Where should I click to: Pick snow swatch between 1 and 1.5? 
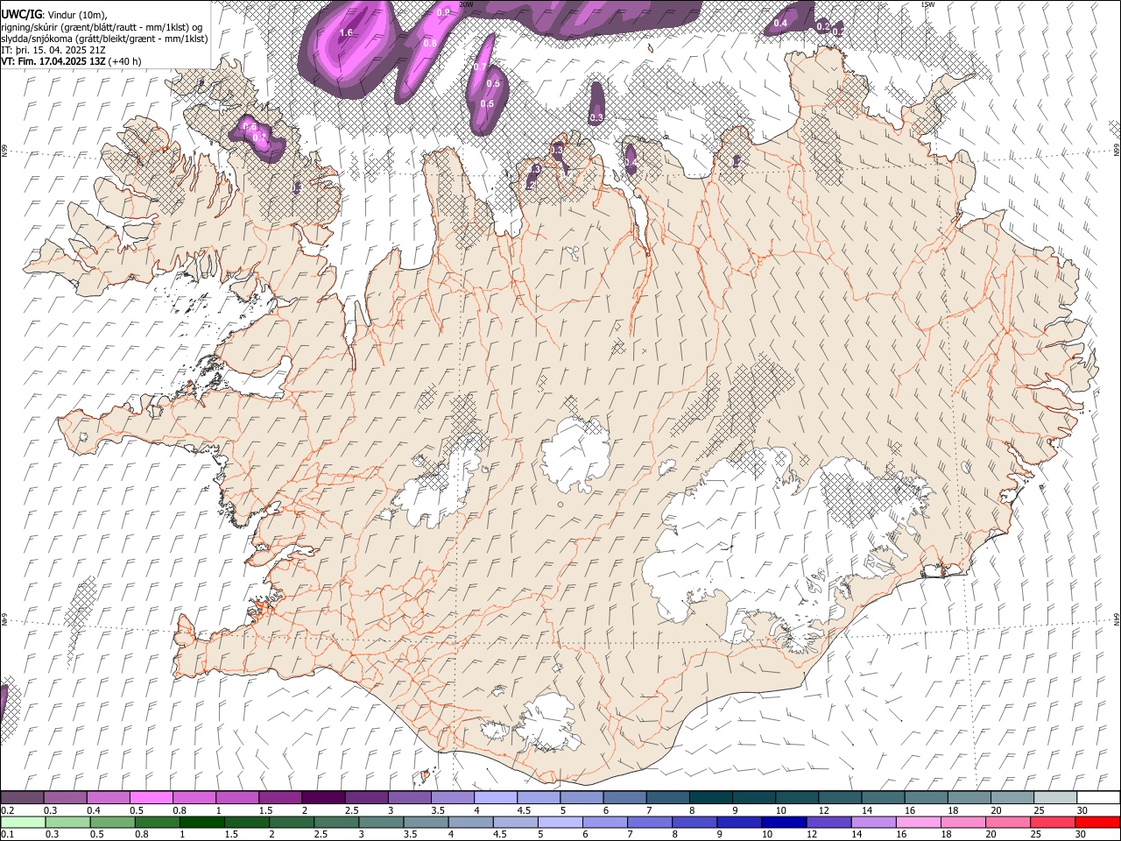tap(236, 797)
